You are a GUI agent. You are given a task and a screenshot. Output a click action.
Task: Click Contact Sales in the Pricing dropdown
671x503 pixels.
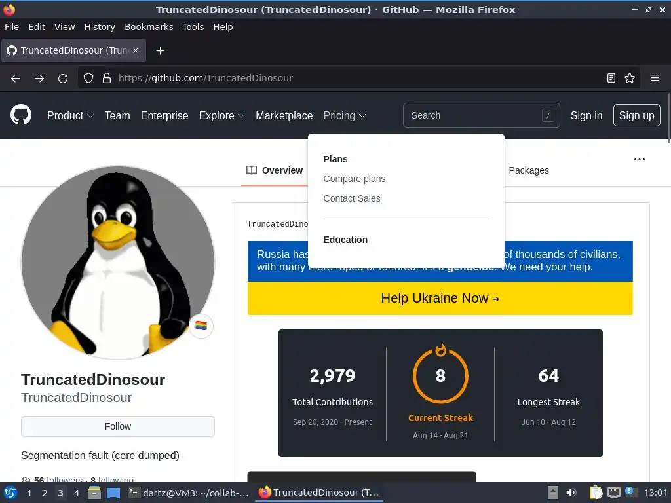point(351,198)
